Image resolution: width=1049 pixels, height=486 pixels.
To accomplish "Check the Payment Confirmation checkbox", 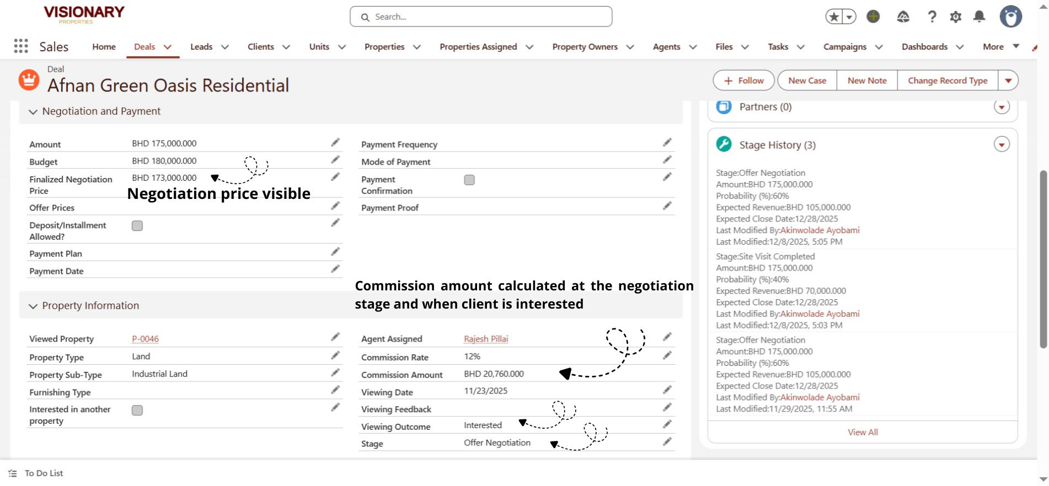I will [x=469, y=180].
